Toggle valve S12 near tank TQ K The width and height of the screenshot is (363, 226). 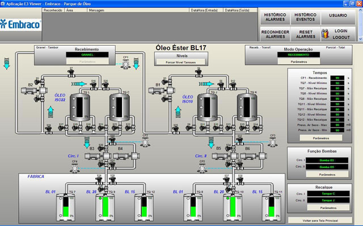coord(233,86)
